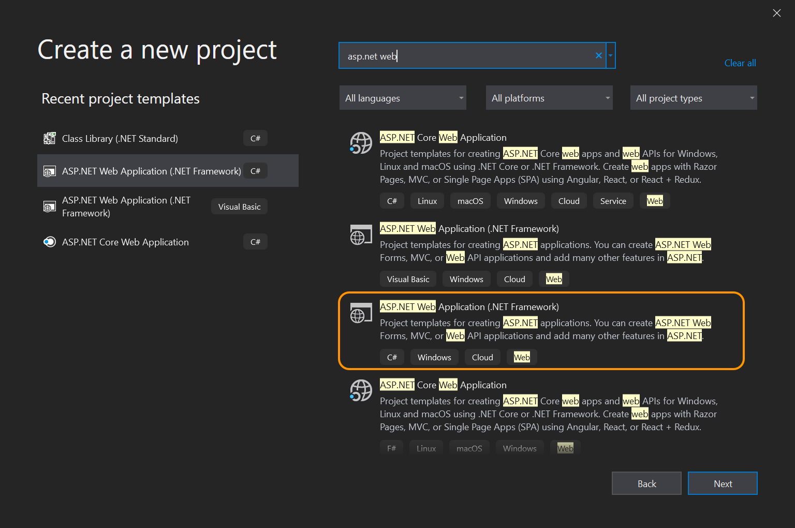Click the macOS tag on the first result
The width and height of the screenshot is (795, 528).
pyautogui.click(x=470, y=201)
